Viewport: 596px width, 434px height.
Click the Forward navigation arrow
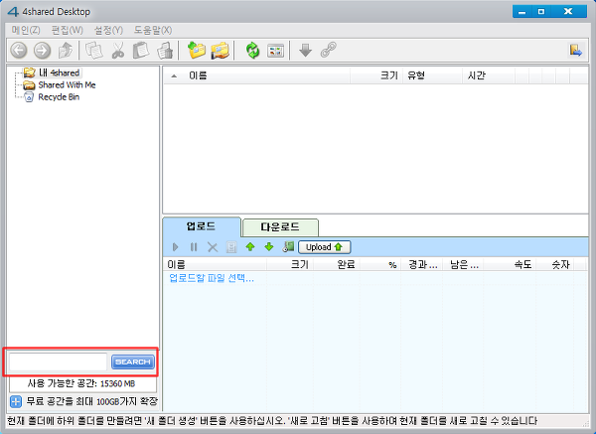[x=42, y=51]
